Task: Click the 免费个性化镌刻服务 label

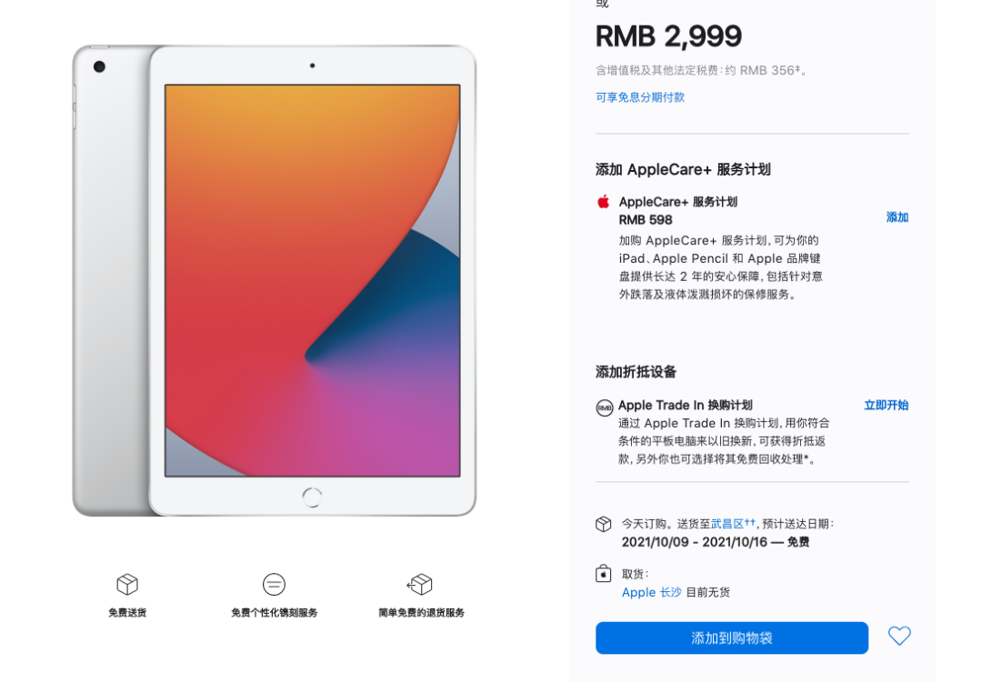Action: point(275,613)
